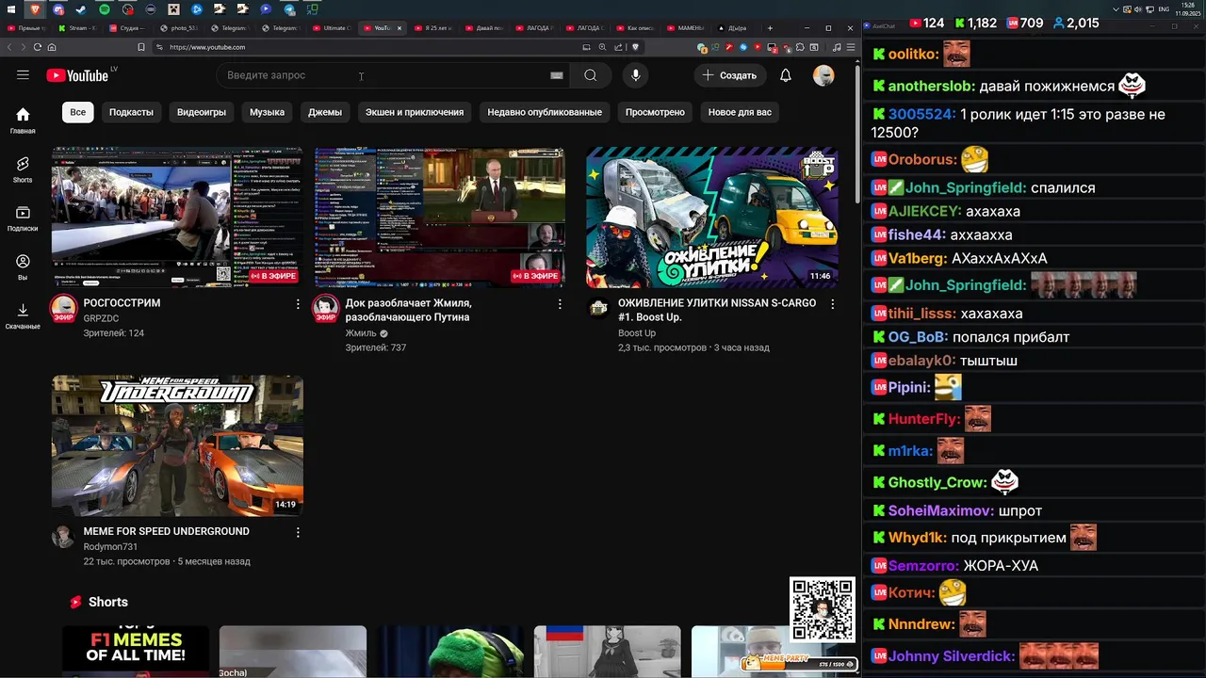Open Spotify from the taskbar
Viewport: 1206px width, 678px height.
104,9
